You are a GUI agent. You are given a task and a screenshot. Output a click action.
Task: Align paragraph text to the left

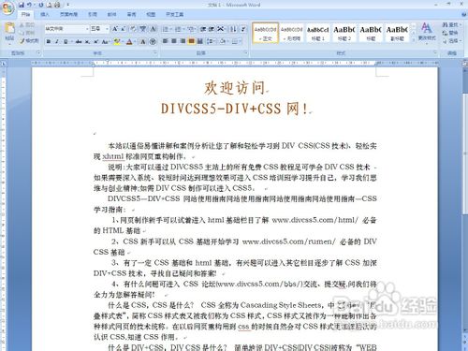[166, 41]
